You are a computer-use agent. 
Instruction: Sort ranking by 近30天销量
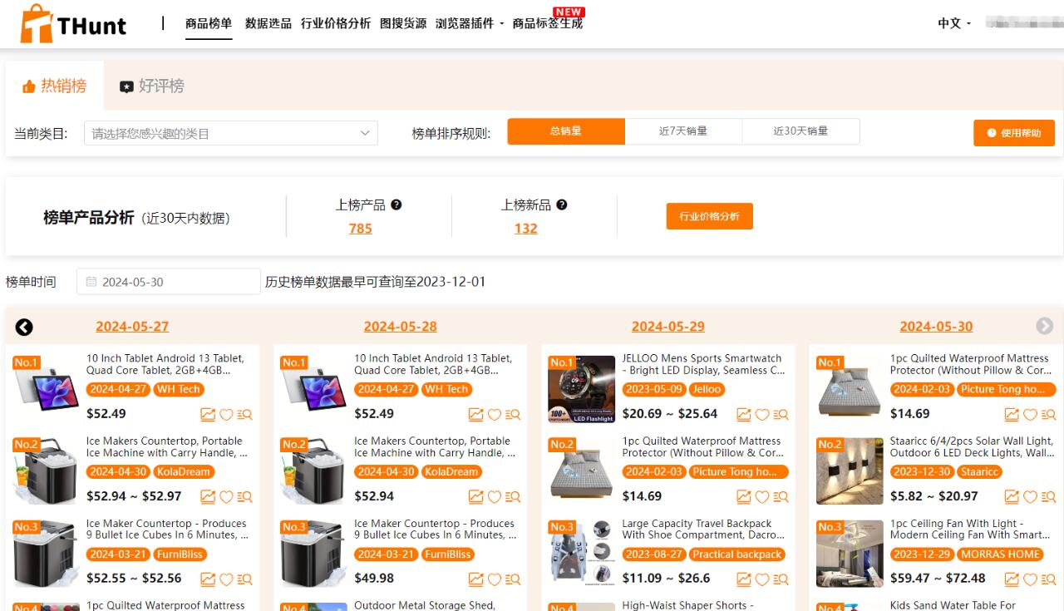800,131
